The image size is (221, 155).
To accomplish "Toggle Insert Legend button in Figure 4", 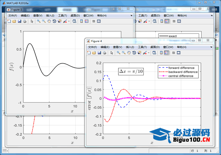I will (166, 53).
